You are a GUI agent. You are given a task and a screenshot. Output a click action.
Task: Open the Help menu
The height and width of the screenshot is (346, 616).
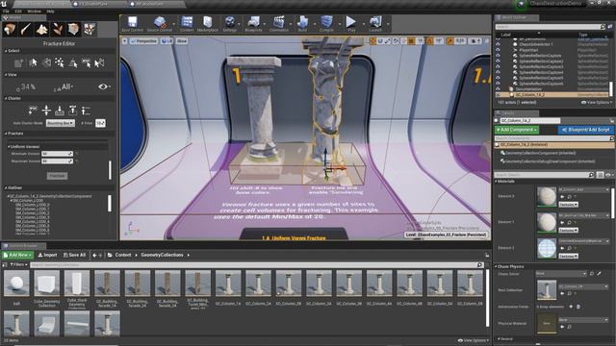pyautogui.click(x=50, y=12)
